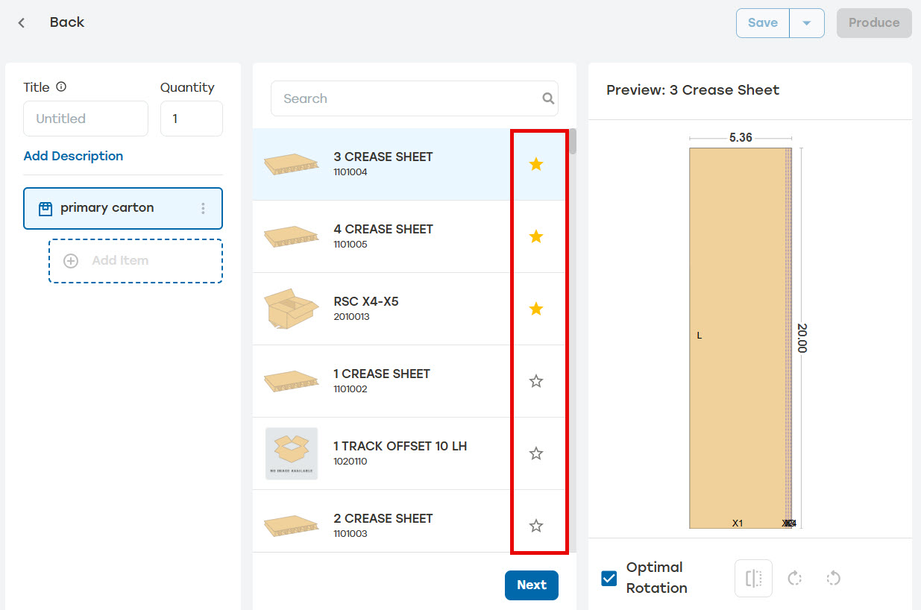Focus the Untitled title field
This screenshot has width=921, height=610.
coord(86,119)
